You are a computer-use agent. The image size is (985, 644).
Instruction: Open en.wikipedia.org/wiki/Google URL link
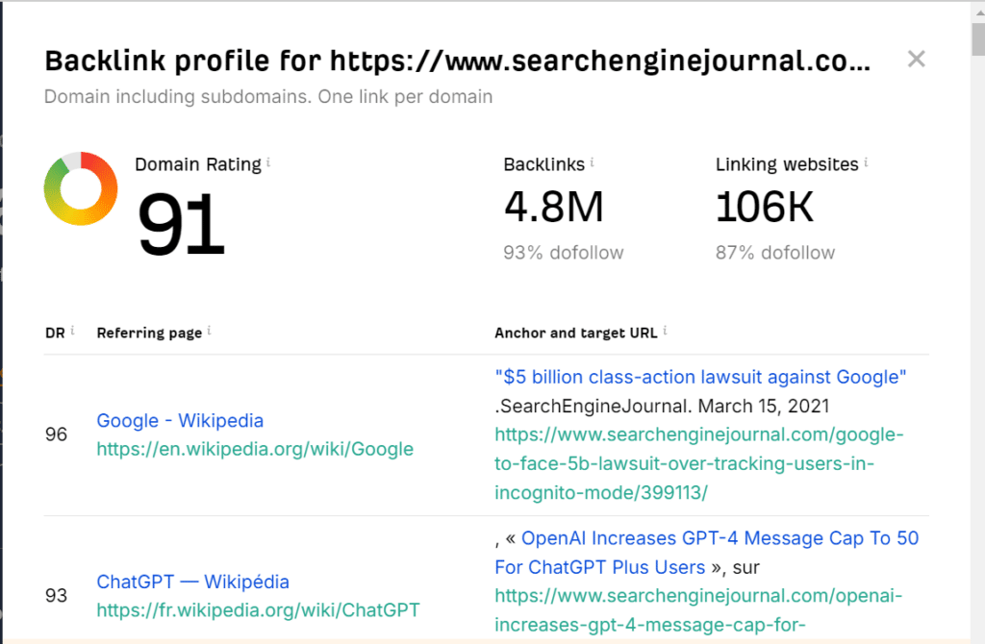254,449
